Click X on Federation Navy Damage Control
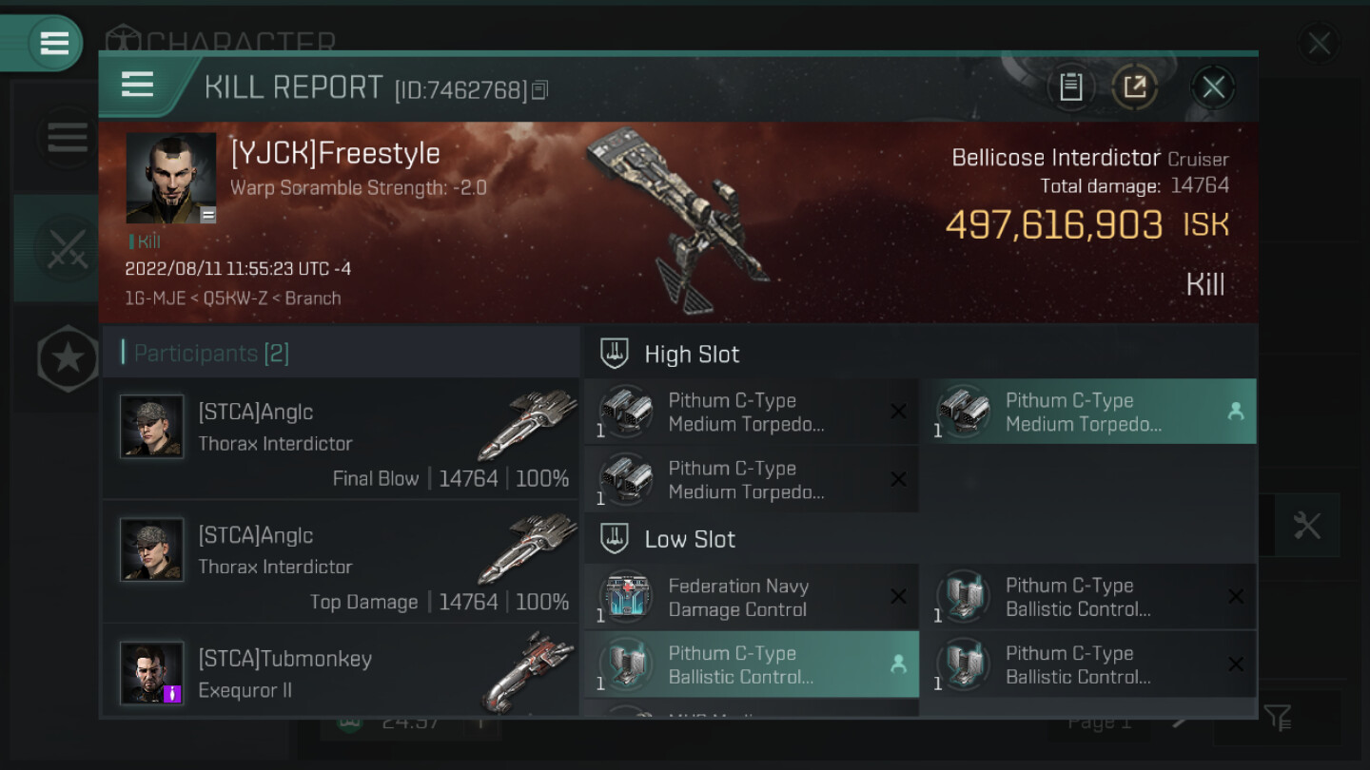Image resolution: width=1370 pixels, height=770 pixels. click(x=897, y=597)
